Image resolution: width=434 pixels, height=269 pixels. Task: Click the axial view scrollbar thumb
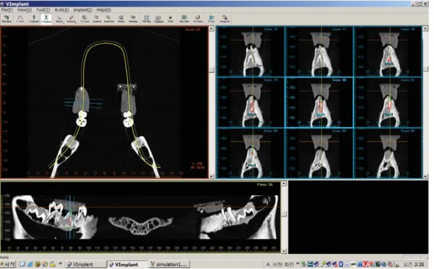click(x=211, y=70)
